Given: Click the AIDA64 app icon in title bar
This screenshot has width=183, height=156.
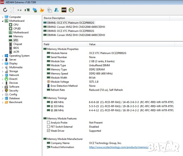Looking at the screenshot, I should pyautogui.click(x=2, y=2).
